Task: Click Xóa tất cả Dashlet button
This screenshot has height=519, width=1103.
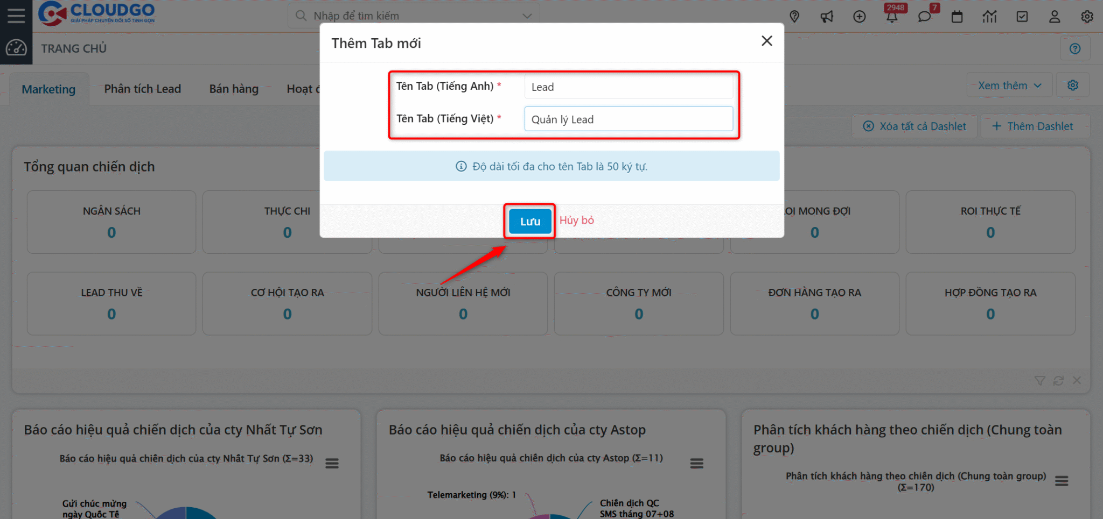Action: 914,126
